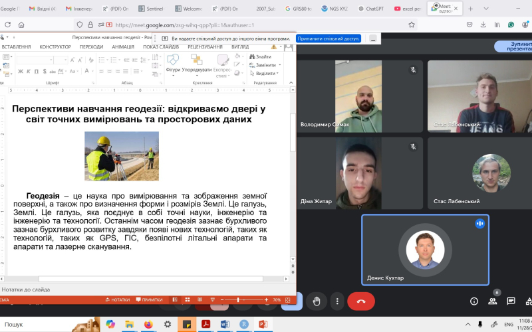Open File Explorer from taskbar
The width and height of the screenshot is (532, 332).
[129, 324]
